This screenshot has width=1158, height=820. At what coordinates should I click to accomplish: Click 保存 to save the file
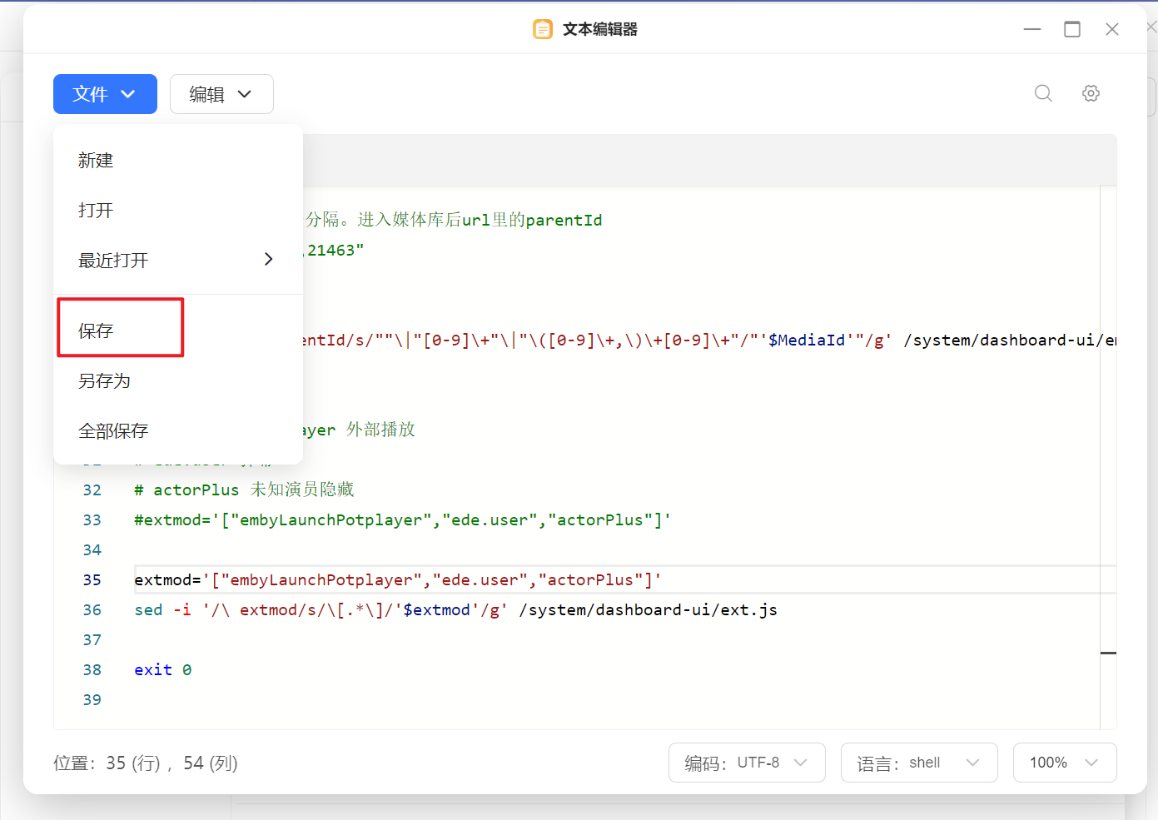click(x=96, y=330)
